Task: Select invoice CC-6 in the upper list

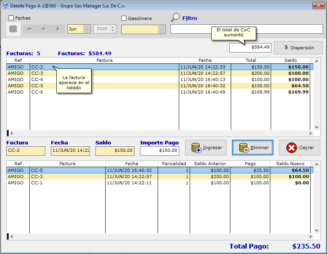Action: click(x=37, y=92)
